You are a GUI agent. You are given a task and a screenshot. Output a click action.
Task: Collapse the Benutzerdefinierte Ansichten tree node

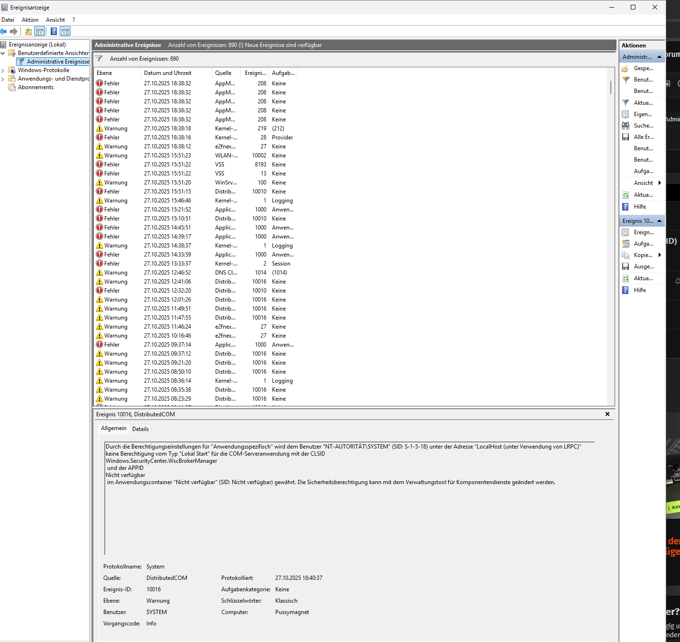tap(3, 53)
